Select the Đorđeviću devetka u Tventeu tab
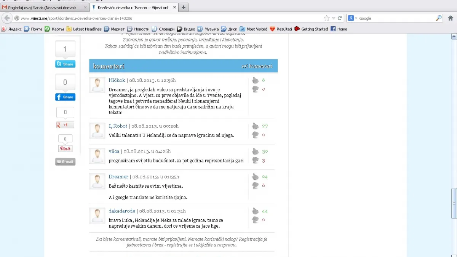 (x=134, y=7)
